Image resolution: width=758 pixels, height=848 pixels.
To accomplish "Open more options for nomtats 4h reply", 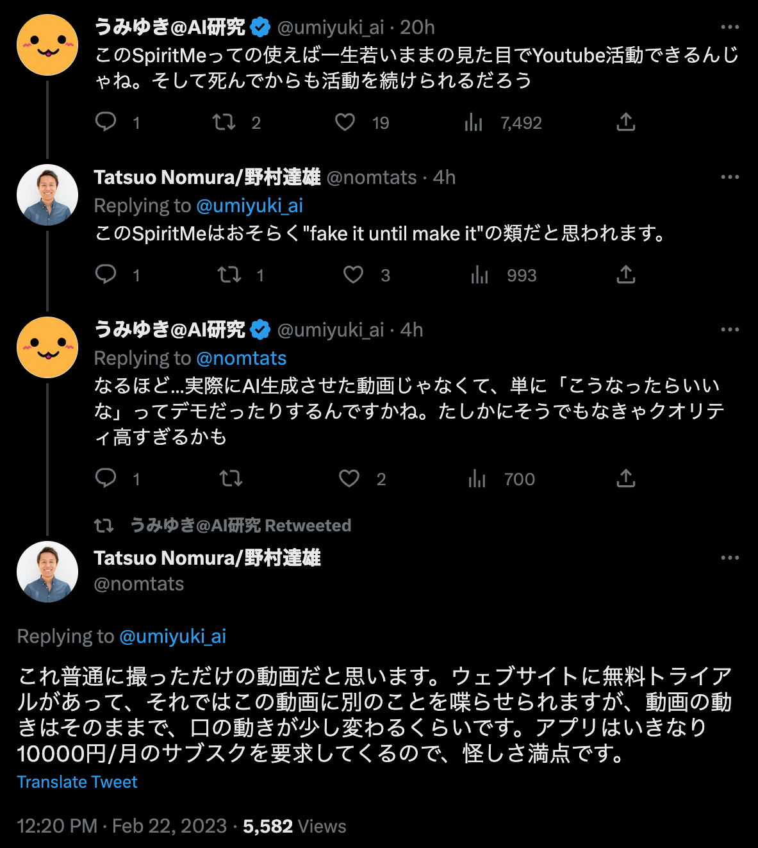I will 730,177.
